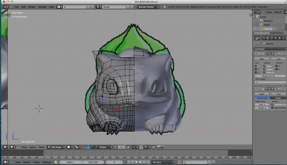Screen dimensions: 287x165
Task: Open the timeline Playback menu
Action: (47, 162)
